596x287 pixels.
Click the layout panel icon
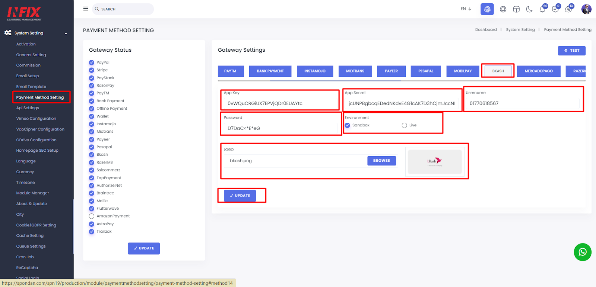click(516, 9)
